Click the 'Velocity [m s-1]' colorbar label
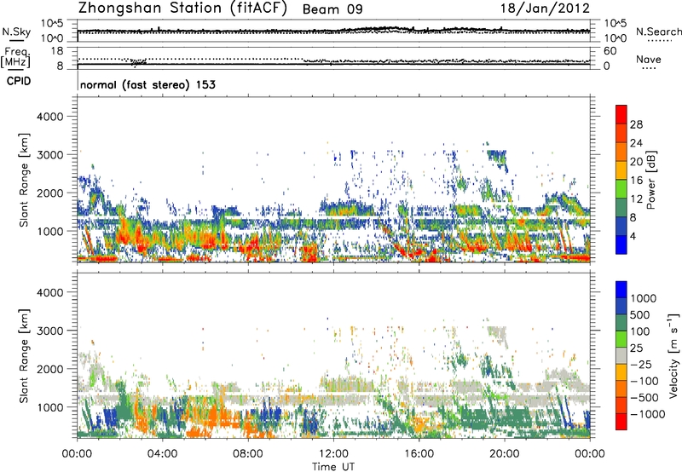Screen dimensions: 682x472 [673, 355]
